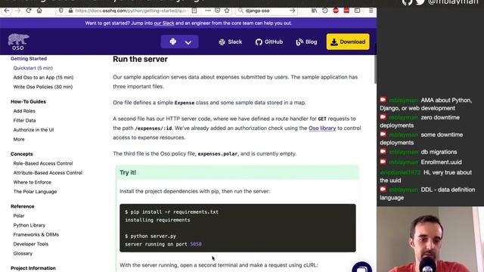Click the browser forward arrow

[x=18, y=11]
